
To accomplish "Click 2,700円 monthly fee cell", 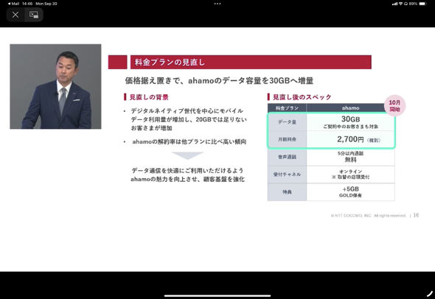I will coord(351,139).
